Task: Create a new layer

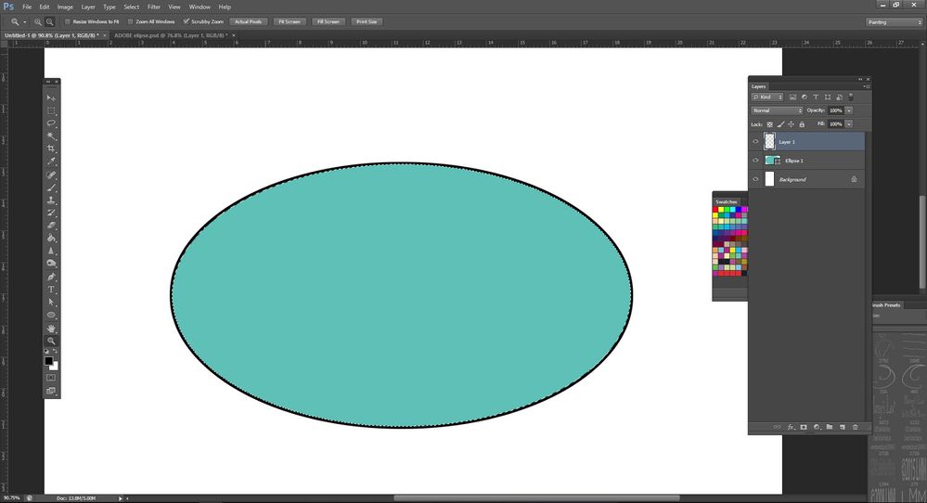Action: coord(843,427)
